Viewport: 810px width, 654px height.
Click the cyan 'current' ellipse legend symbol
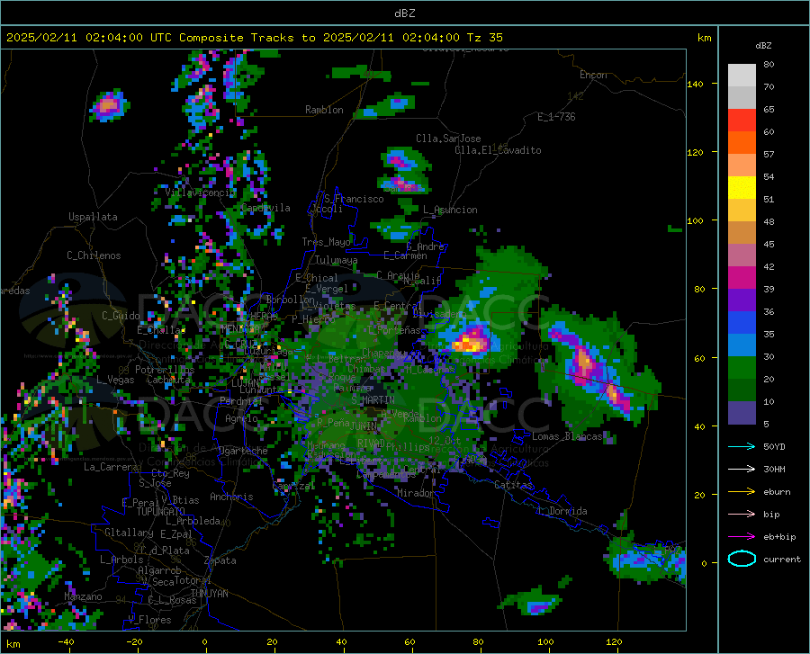742,559
